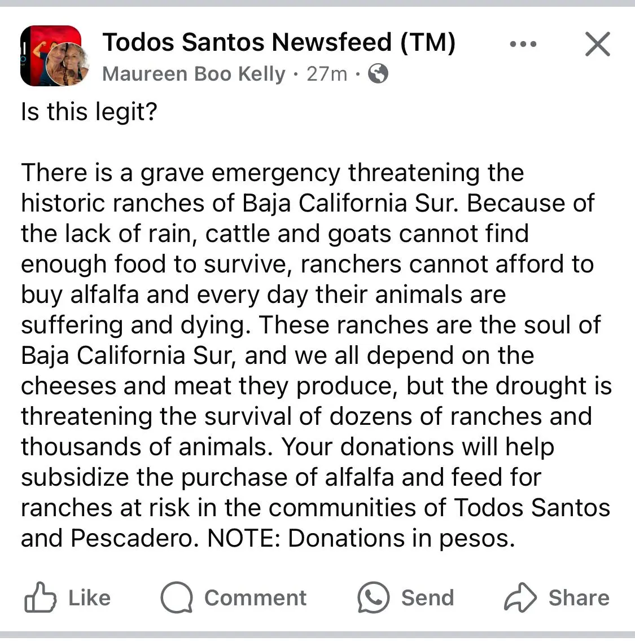Open the Todos Santos Newsfeed (TM) group page
Image resolution: width=635 pixels, height=642 pixels.
pos(279,42)
